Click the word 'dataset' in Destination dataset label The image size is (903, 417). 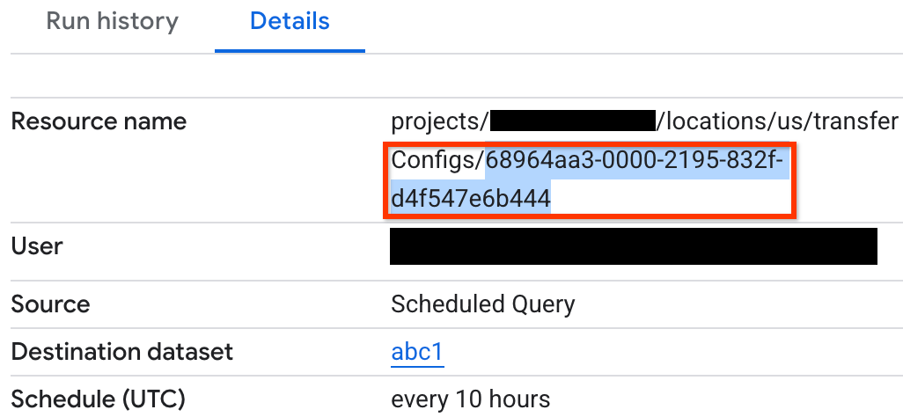(188, 352)
